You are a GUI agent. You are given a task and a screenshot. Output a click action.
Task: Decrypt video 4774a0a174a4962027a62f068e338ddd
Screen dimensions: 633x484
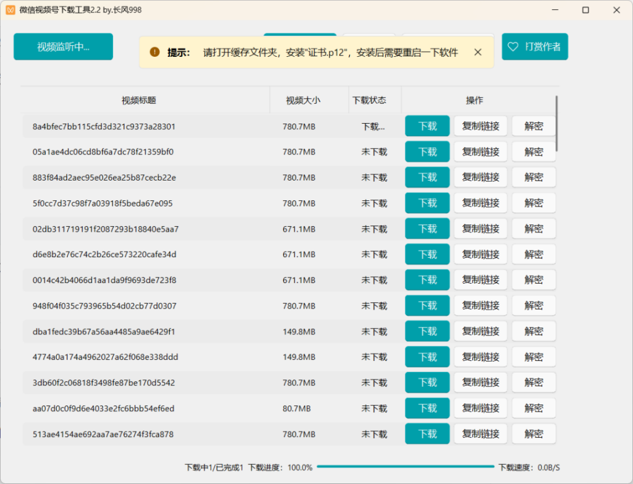(x=533, y=357)
